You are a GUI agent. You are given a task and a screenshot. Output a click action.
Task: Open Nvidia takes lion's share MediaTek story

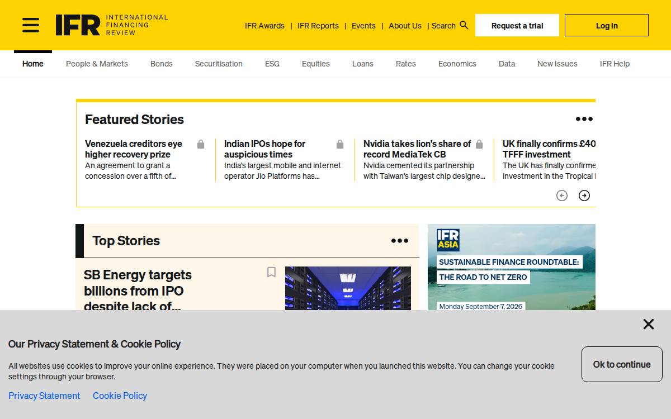[x=417, y=149]
